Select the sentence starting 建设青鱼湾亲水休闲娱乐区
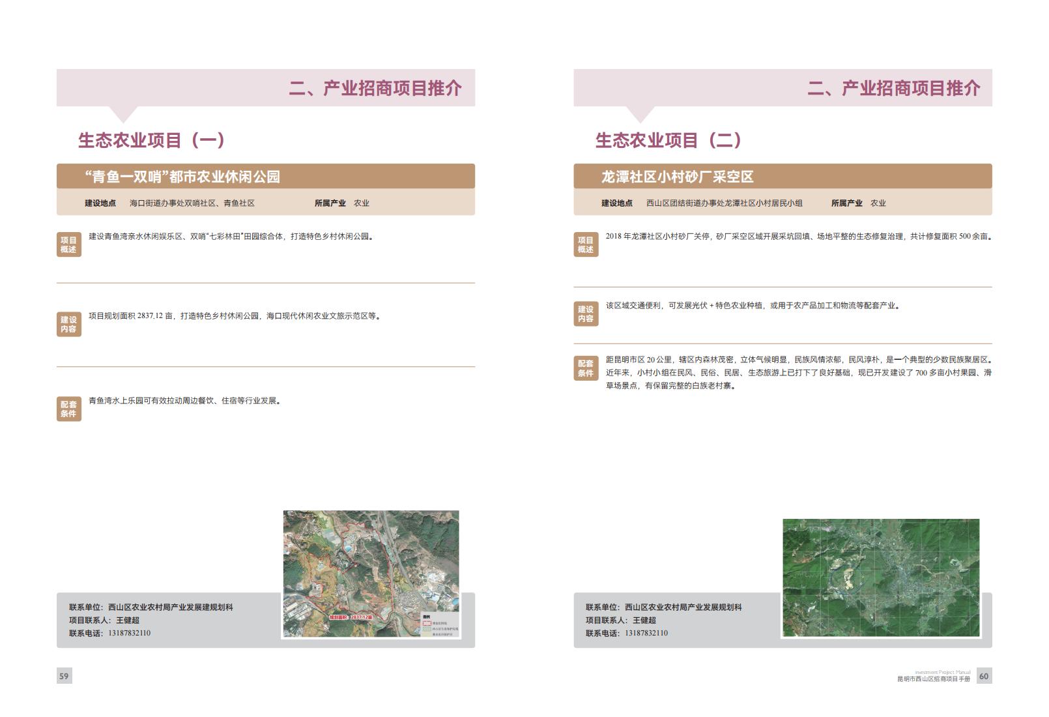Viewport: 1049px width, 717px height. coord(232,237)
